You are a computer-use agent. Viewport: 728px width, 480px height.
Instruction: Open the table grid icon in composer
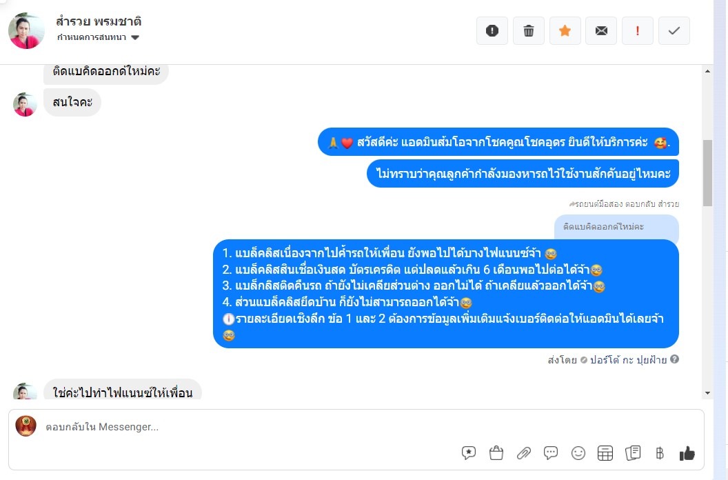[x=605, y=453]
